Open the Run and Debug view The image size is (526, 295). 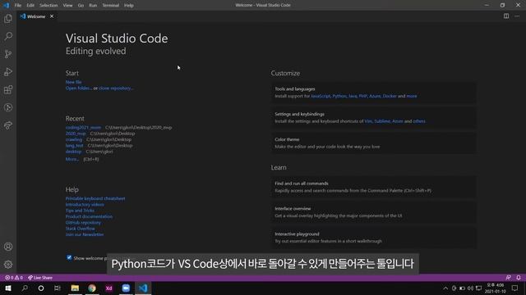pos(8,71)
